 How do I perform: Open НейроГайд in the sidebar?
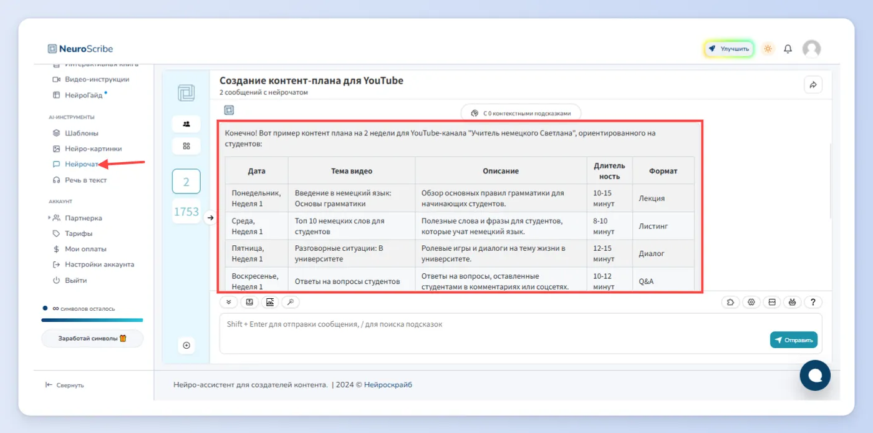(x=80, y=95)
